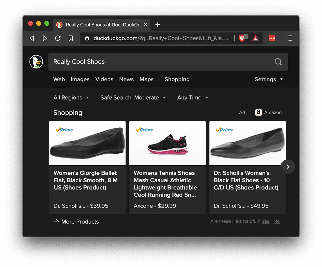Expand the All Regions dropdown

[x=71, y=98]
